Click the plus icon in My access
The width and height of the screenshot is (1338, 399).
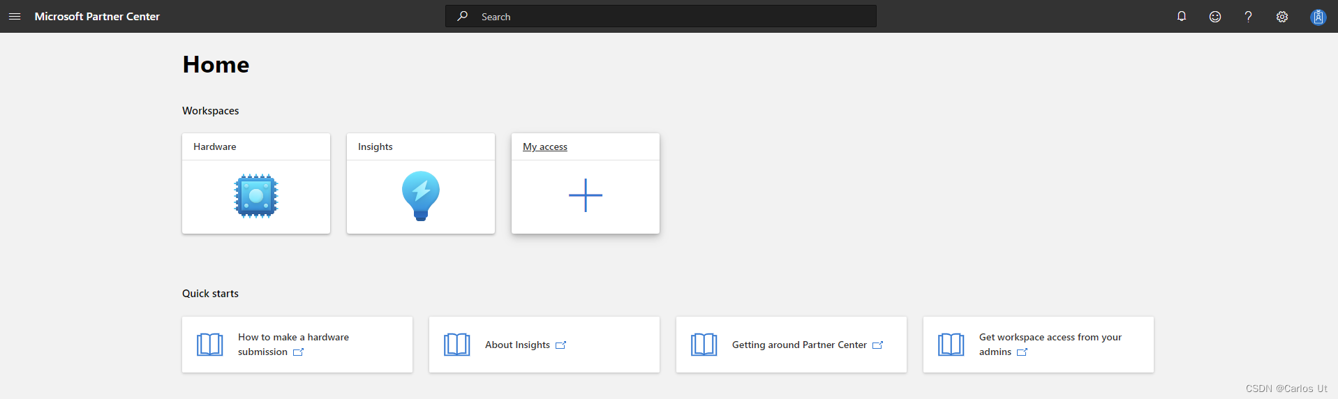tap(586, 195)
